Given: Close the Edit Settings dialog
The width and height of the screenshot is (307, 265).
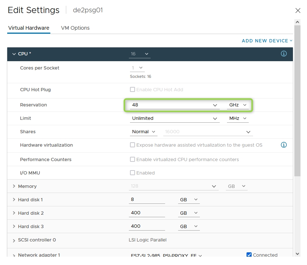Looking at the screenshot, I should point(298,10).
